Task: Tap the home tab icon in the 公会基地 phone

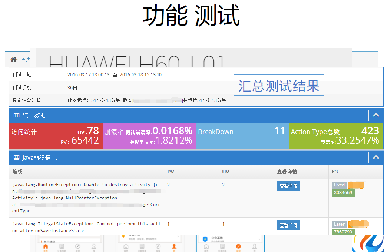Action: tap(206, 246)
